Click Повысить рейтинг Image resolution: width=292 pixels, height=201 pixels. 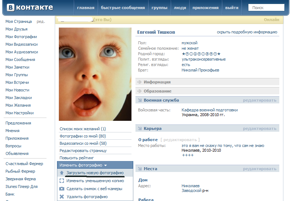[77, 158]
